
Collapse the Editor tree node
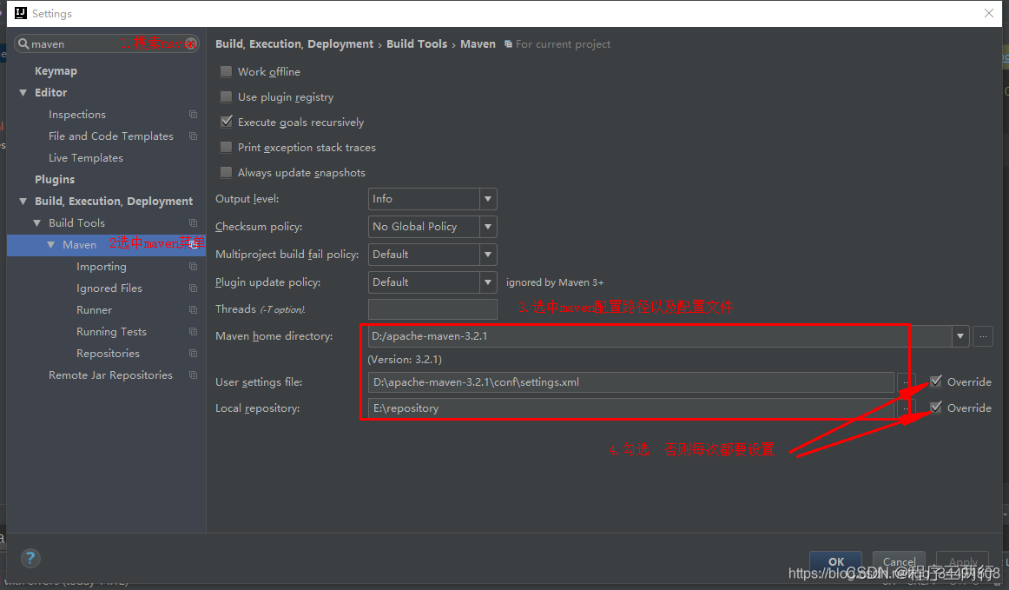tap(23, 93)
